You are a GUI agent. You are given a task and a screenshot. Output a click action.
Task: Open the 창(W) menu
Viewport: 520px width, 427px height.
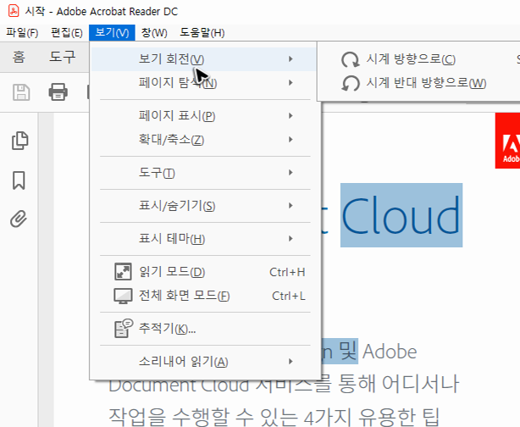click(x=154, y=33)
